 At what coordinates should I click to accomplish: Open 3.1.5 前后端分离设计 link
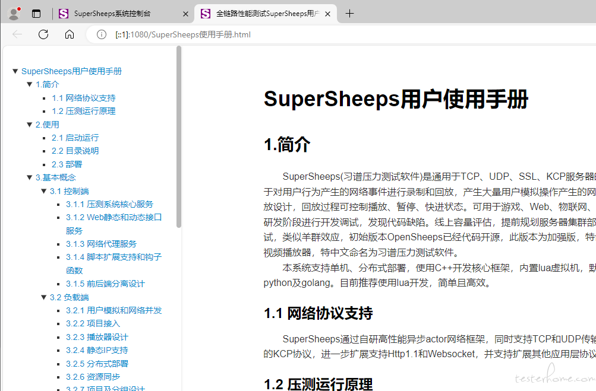coord(105,284)
